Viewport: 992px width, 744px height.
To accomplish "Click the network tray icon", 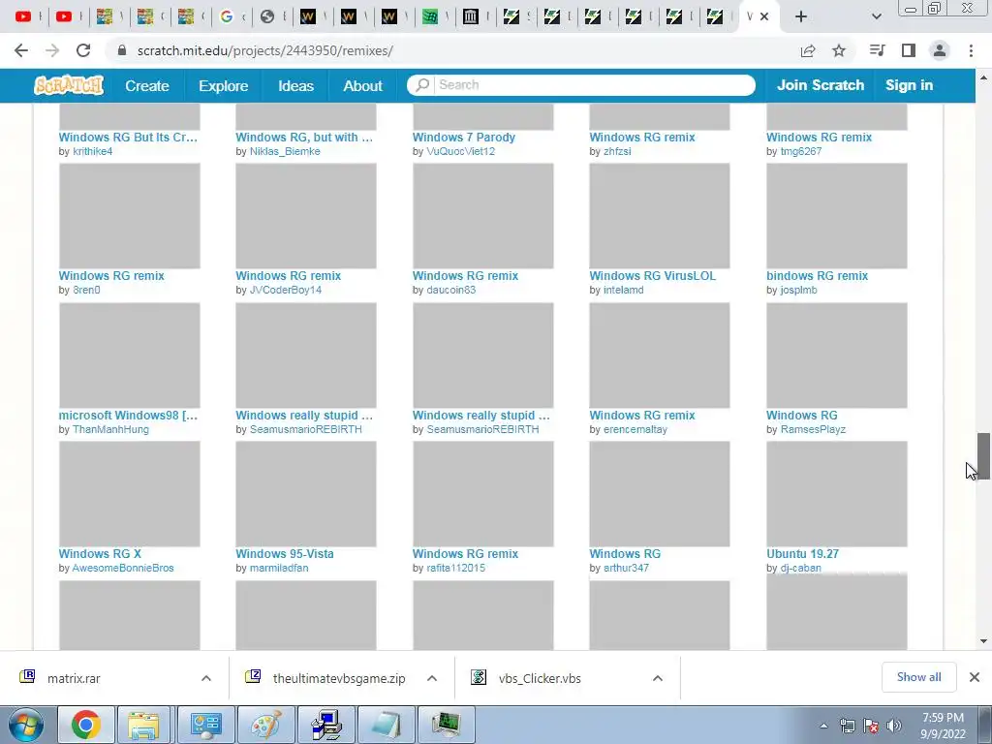I will [x=847, y=727].
